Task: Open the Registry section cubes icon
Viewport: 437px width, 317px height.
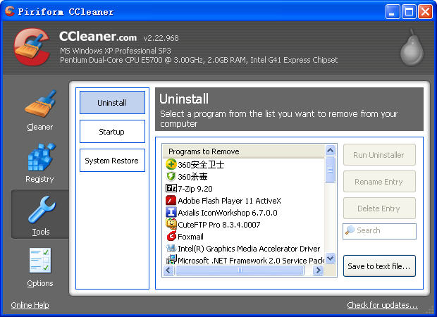Action: [x=40, y=158]
